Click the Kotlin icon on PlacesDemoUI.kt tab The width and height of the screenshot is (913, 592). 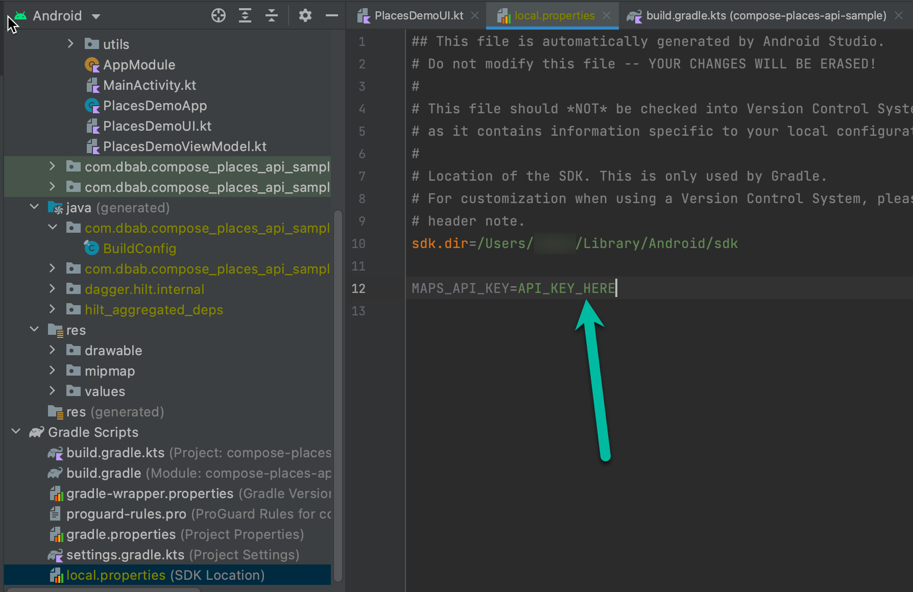(x=364, y=15)
